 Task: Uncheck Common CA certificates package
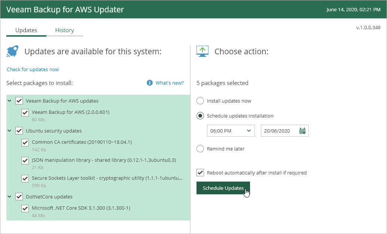click(25, 142)
